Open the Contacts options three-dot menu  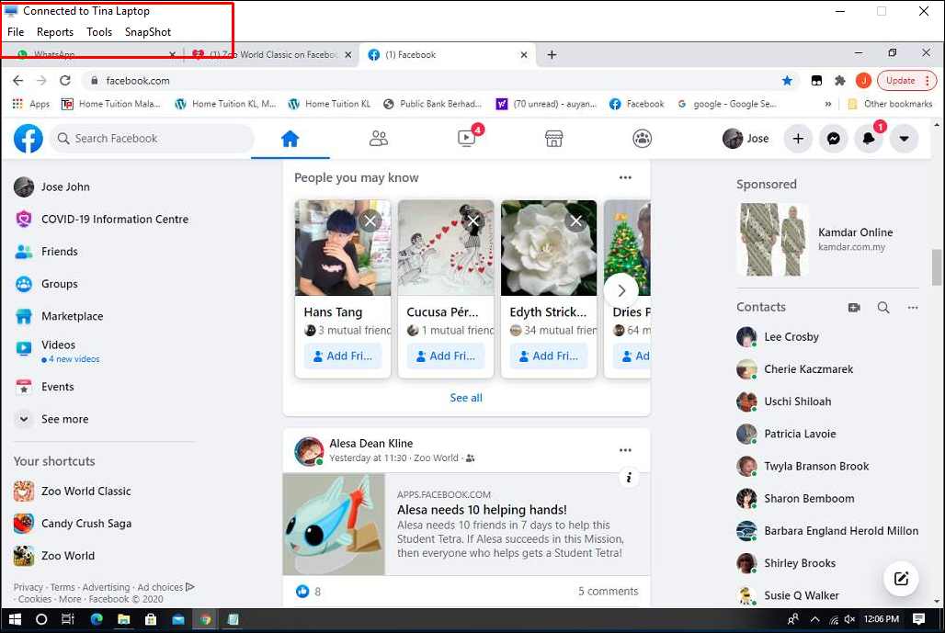coord(913,307)
